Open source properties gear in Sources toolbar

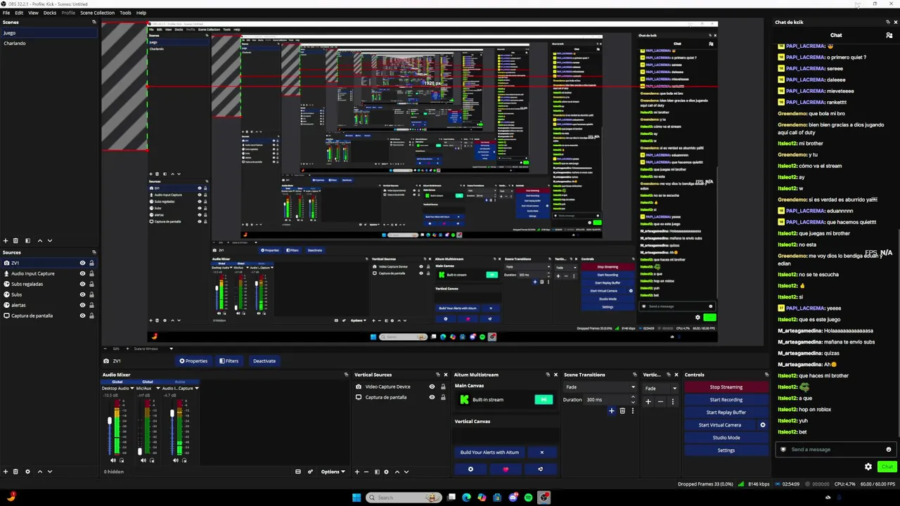27,472
